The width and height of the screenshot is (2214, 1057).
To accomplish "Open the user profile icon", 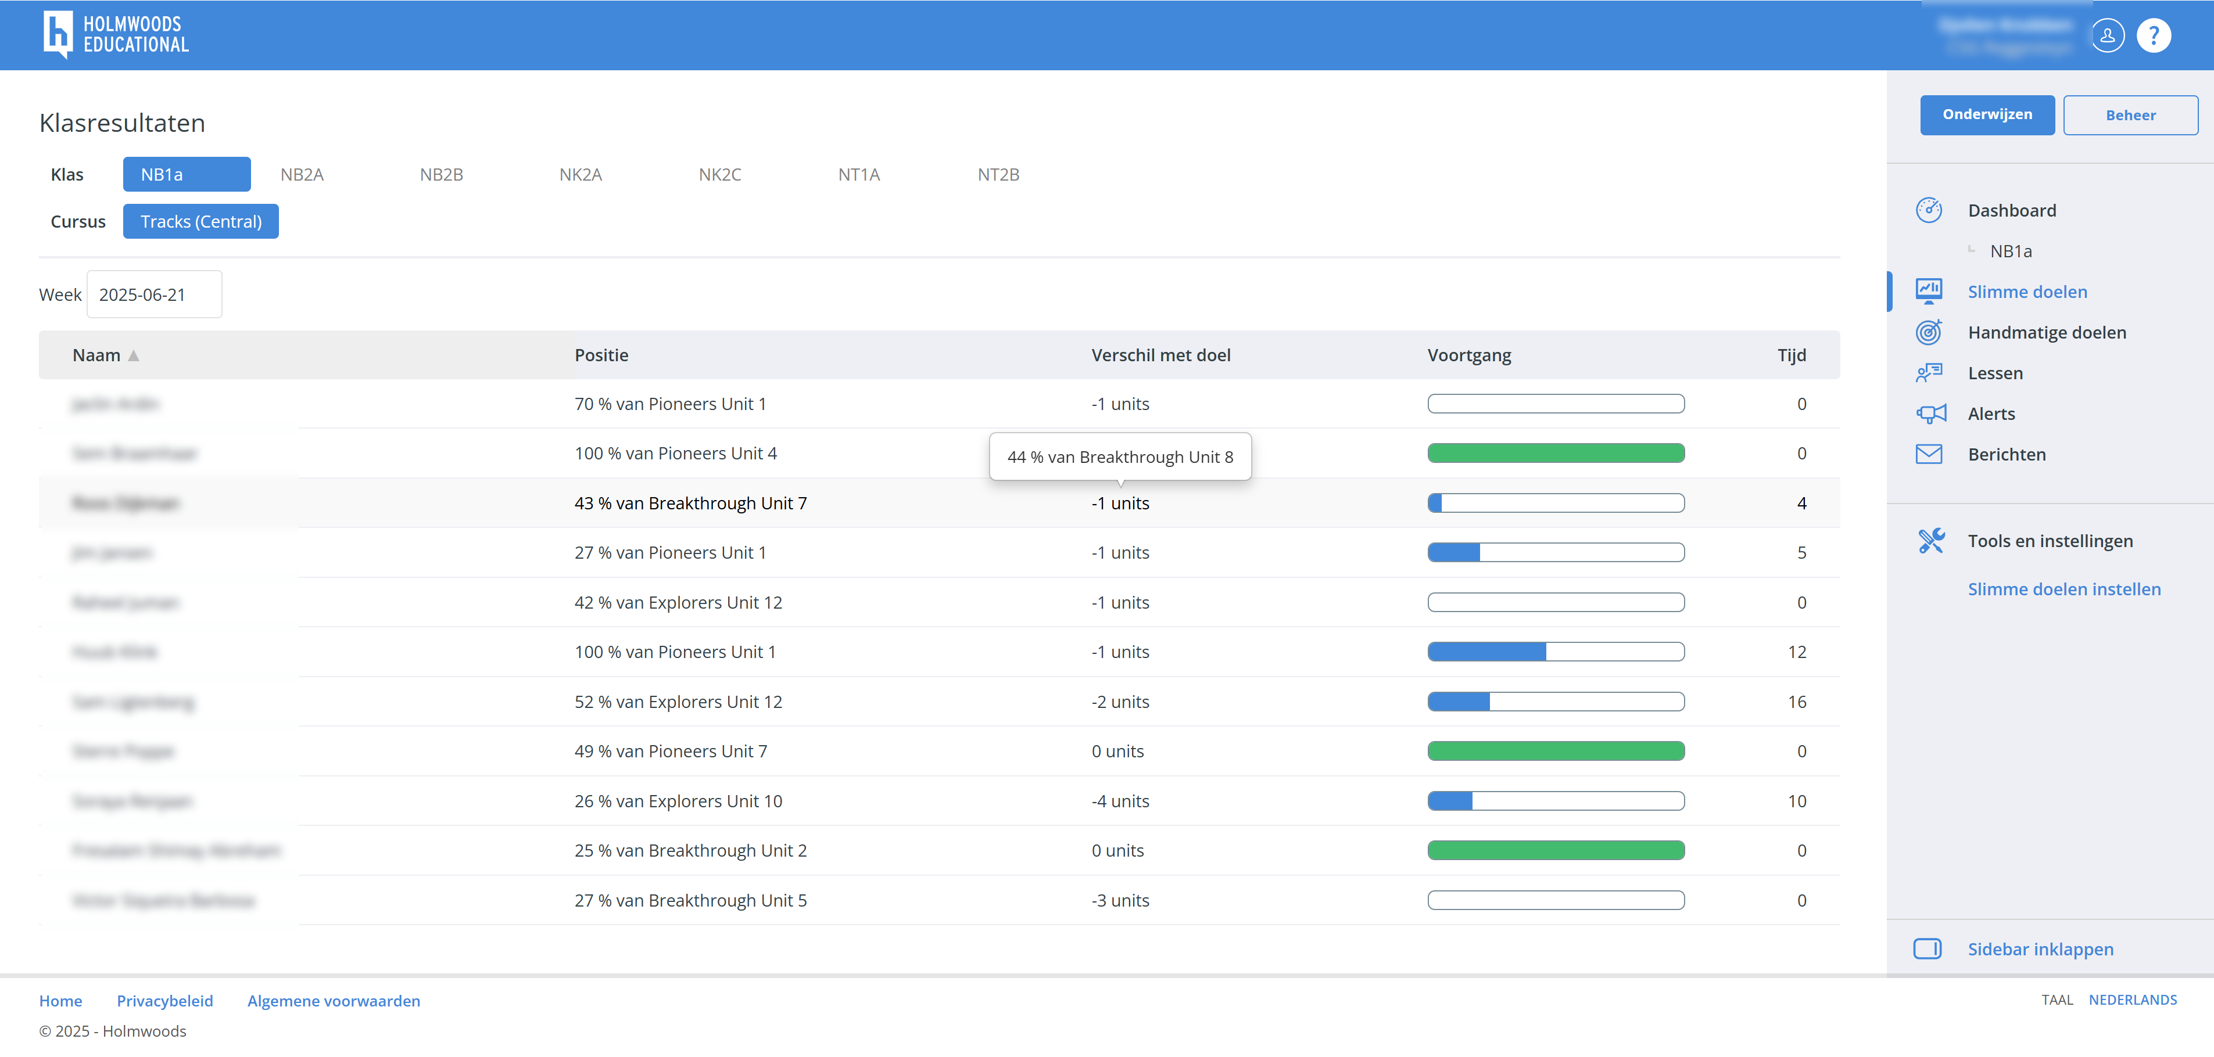I will [2108, 35].
